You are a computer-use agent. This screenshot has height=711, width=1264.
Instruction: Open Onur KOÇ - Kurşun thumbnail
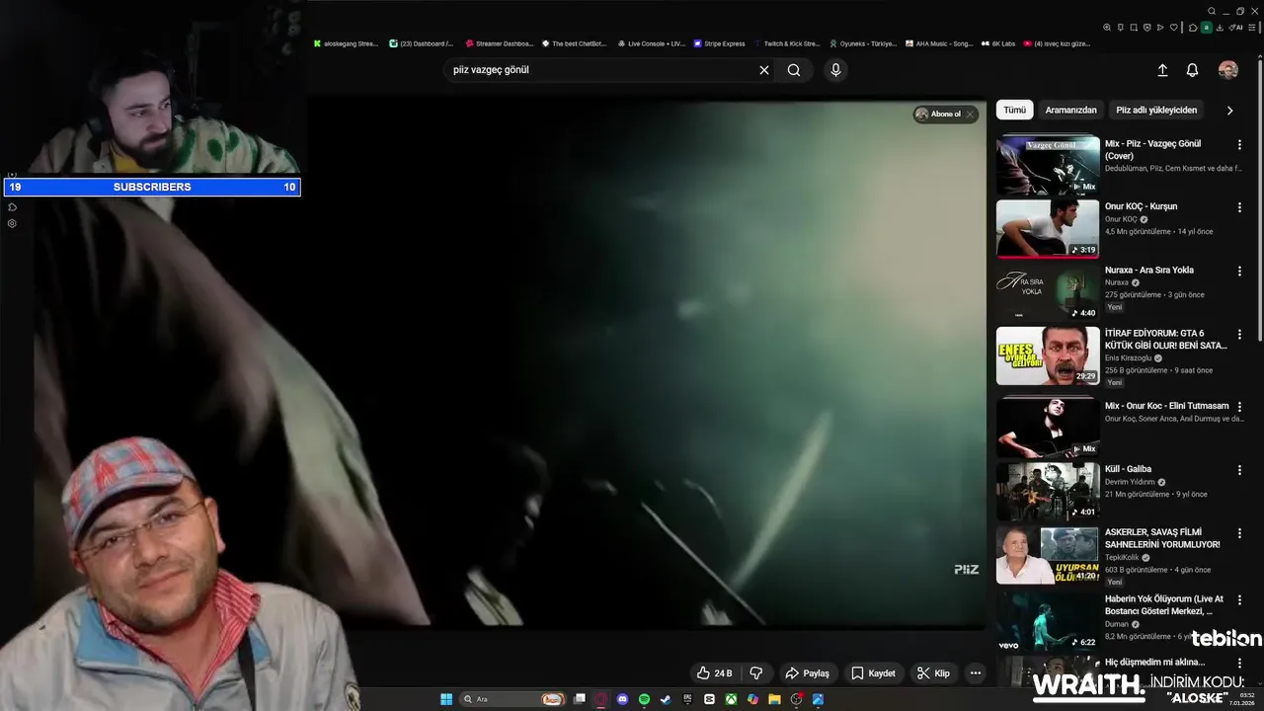pos(1048,229)
